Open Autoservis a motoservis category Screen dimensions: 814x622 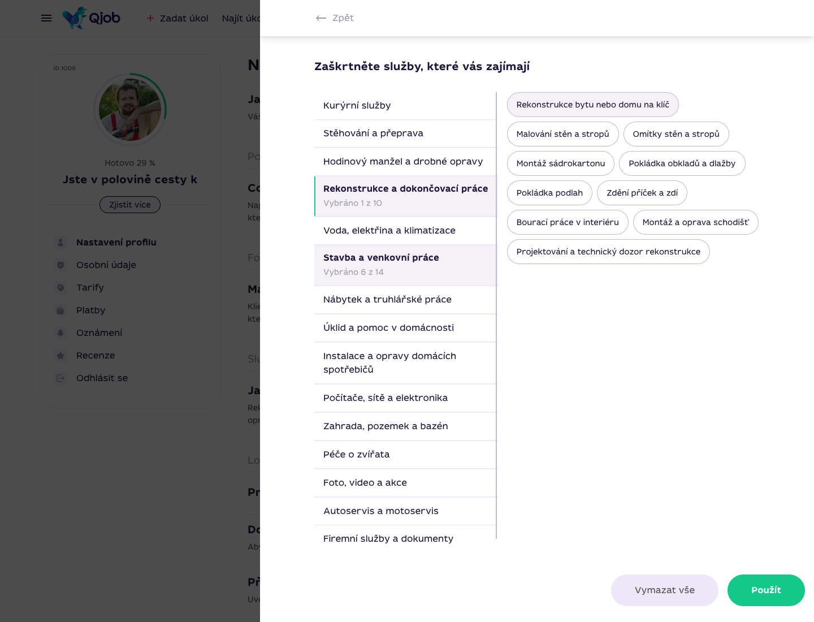pos(405,511)
